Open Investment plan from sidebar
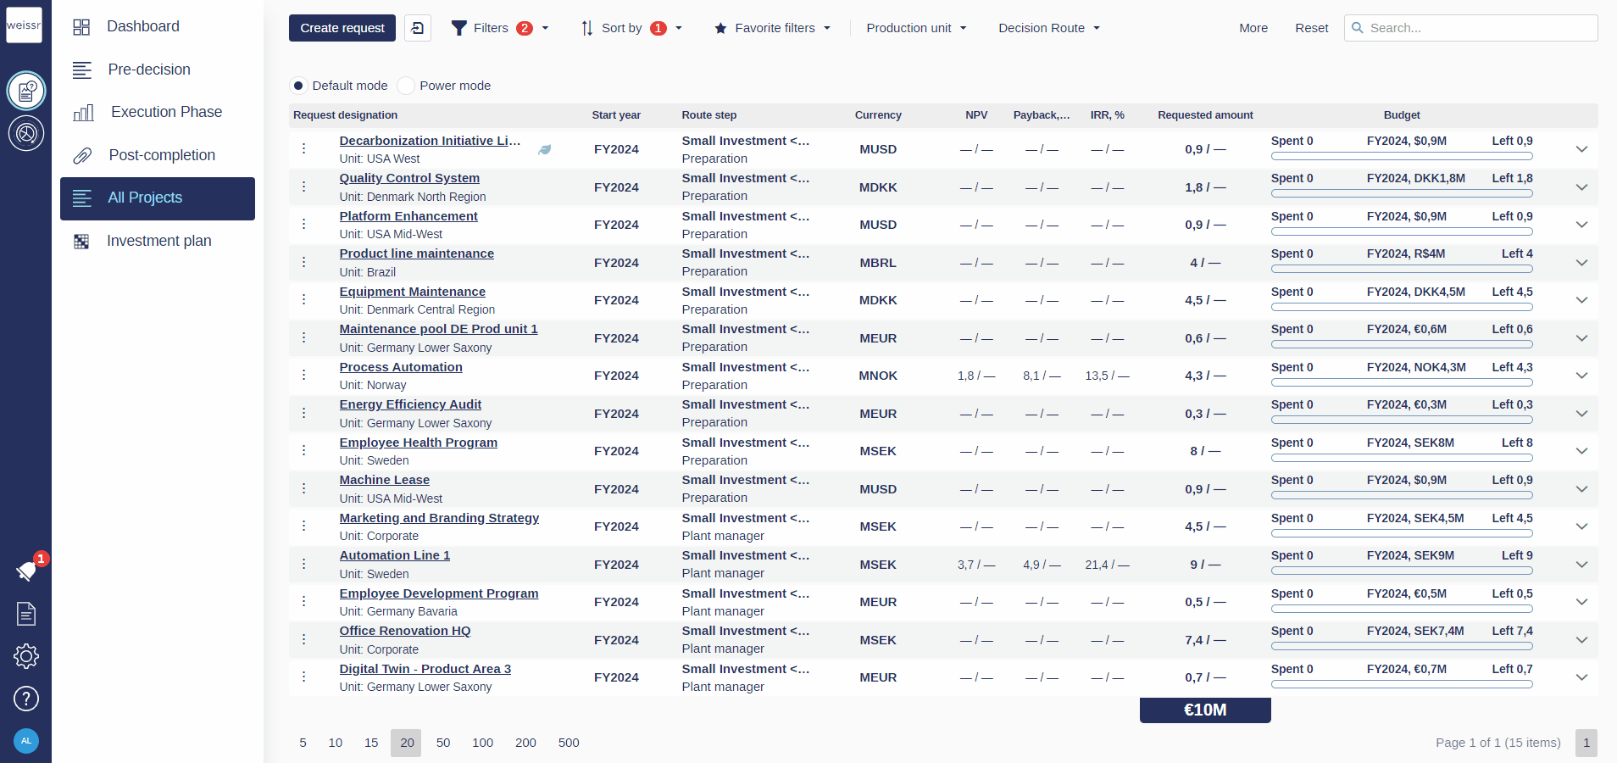The height and width of the screenshot is (763, 1617). pos(158,241)
